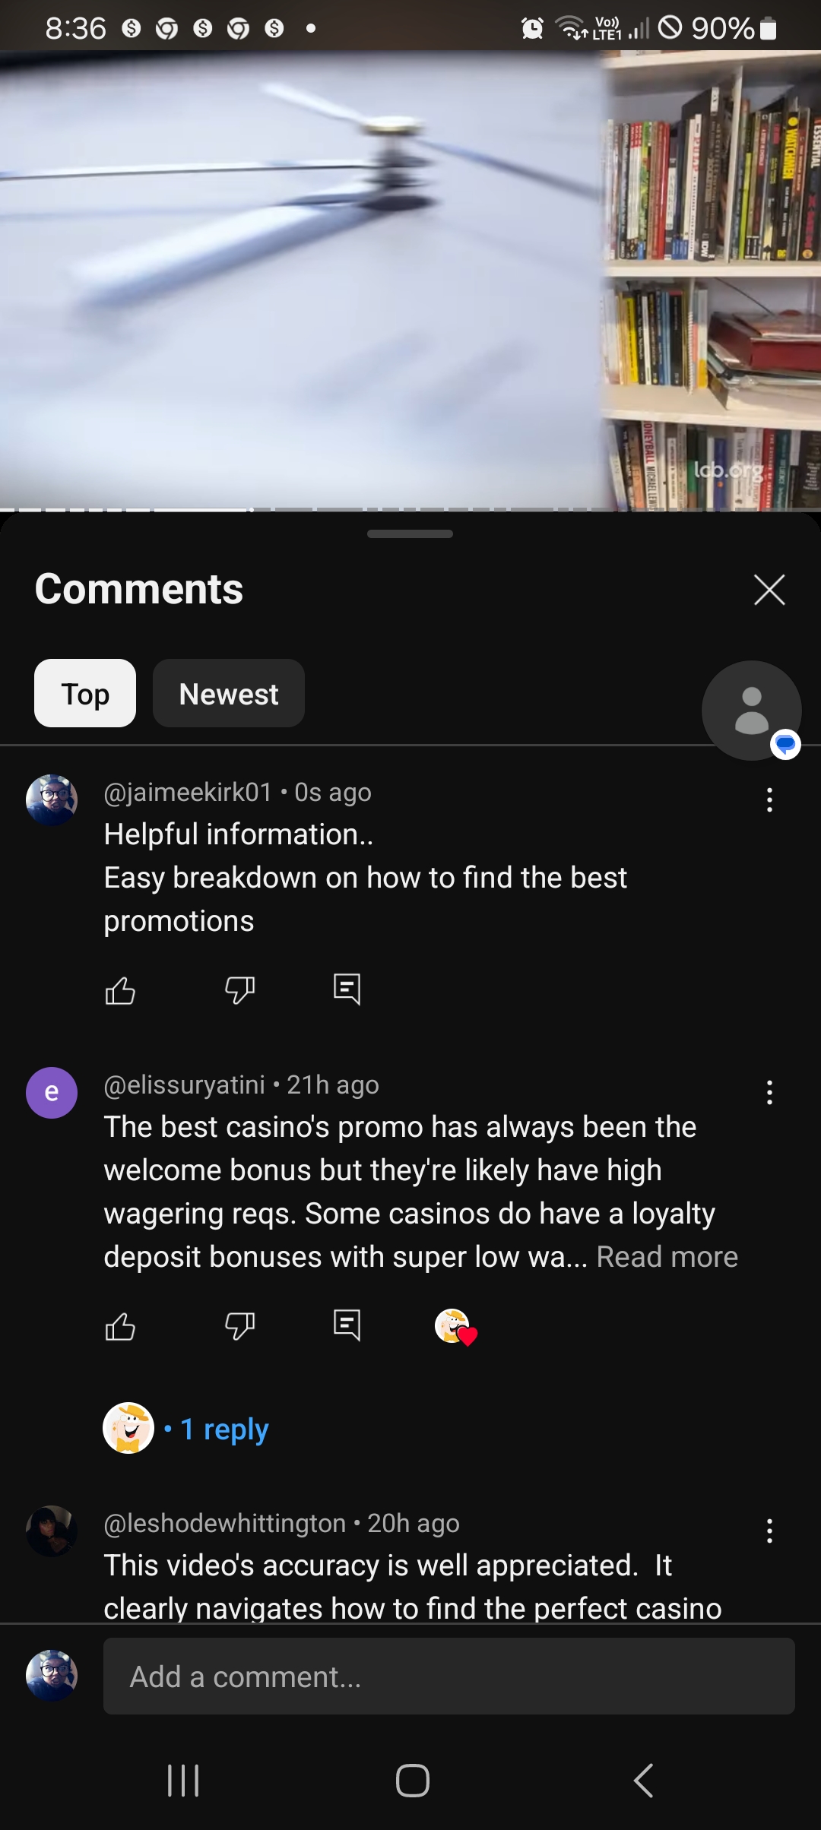This screenshot has height=1830, width=821.
Task: Open options menu for @leshodewhittington comment
Action: (769, 1531)
